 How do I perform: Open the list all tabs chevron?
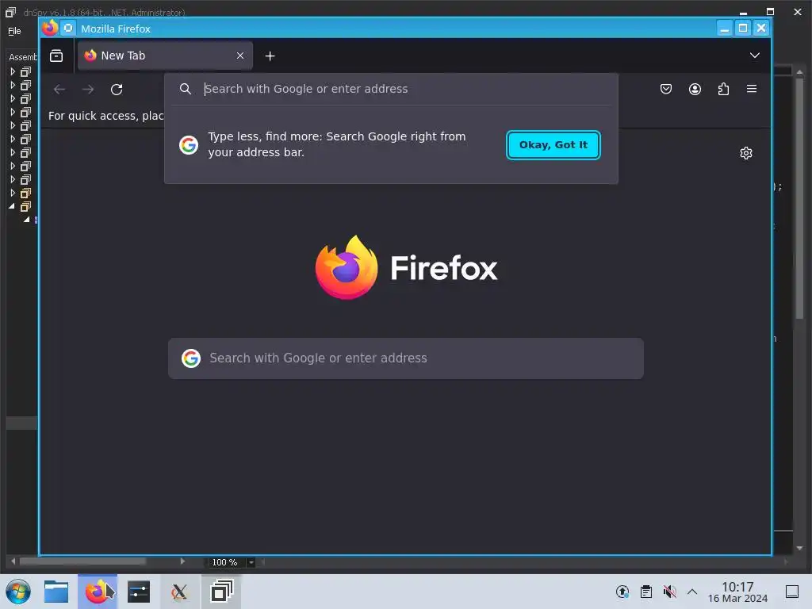755,56
